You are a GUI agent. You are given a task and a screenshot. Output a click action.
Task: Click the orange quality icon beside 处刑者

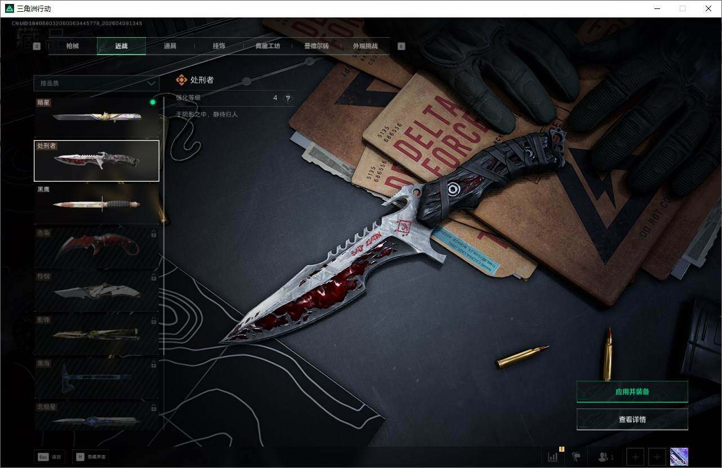pyautogui.click(x=181, y=80)
